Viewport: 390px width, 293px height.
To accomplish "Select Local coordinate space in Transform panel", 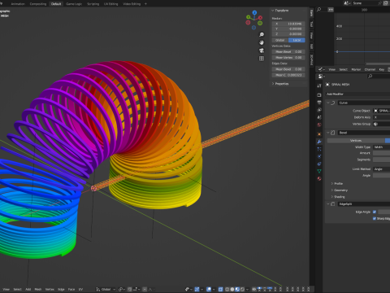I will [x=297, y=40].
